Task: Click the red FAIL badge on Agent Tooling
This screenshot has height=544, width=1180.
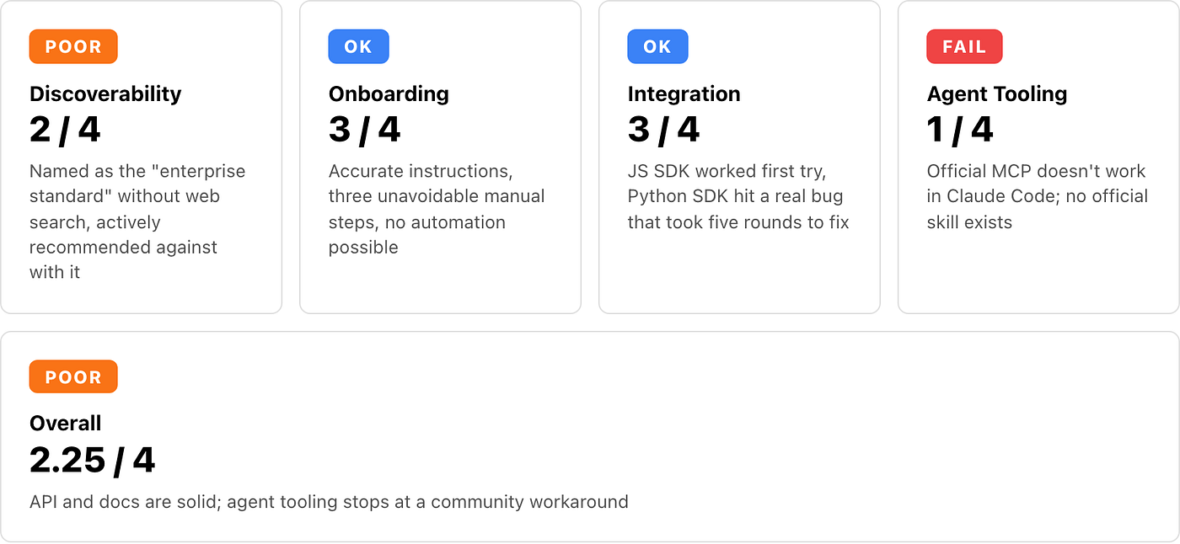Action: 964,46
